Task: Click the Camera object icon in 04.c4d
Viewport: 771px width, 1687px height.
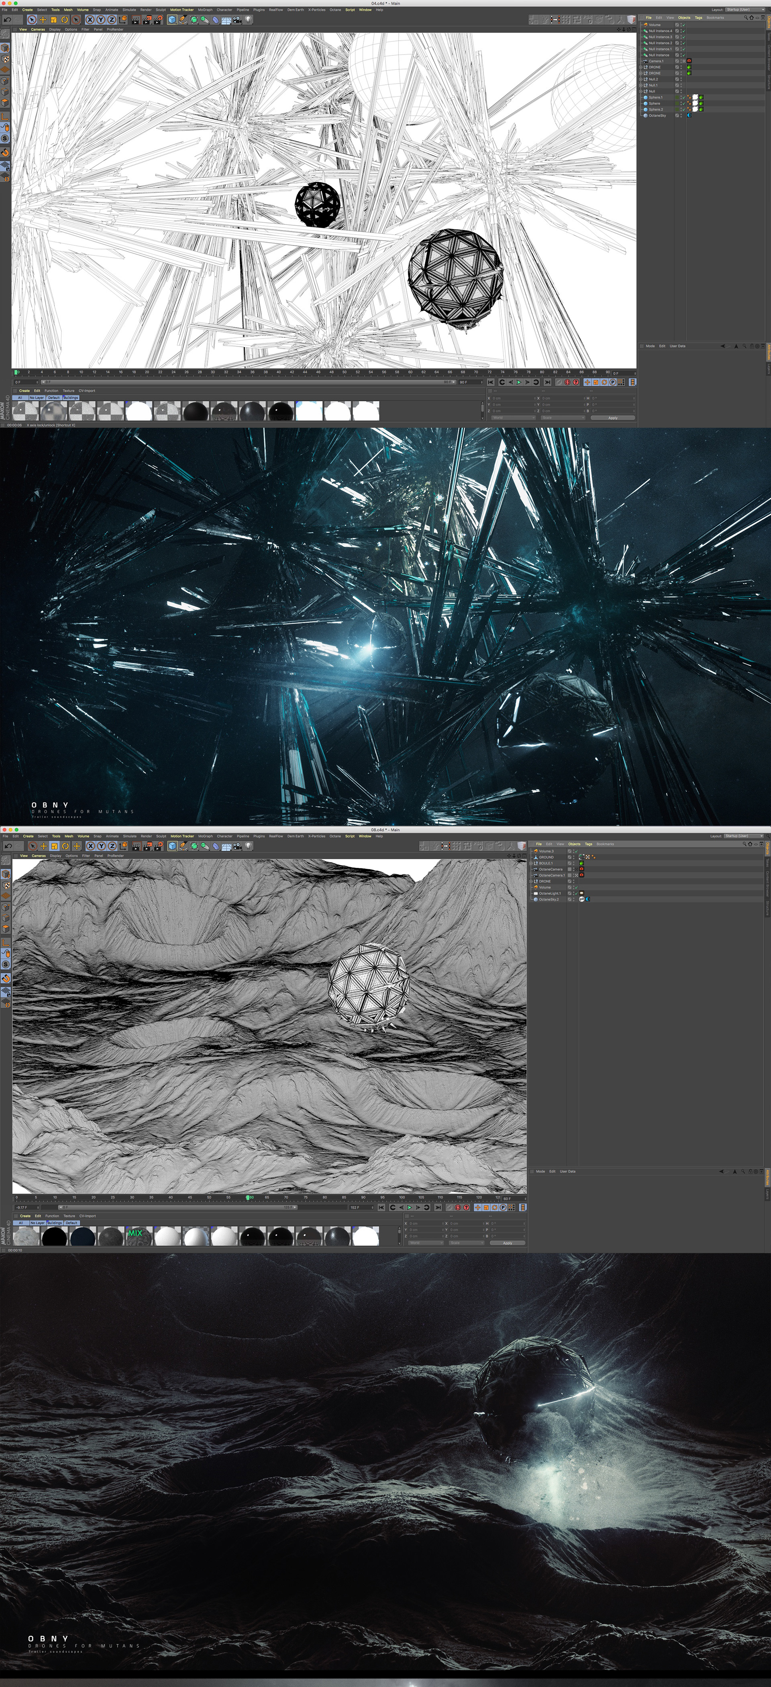Action: click(x=238, y=20)
